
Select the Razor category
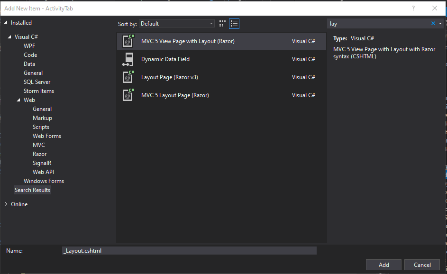[x=40, y=154]
